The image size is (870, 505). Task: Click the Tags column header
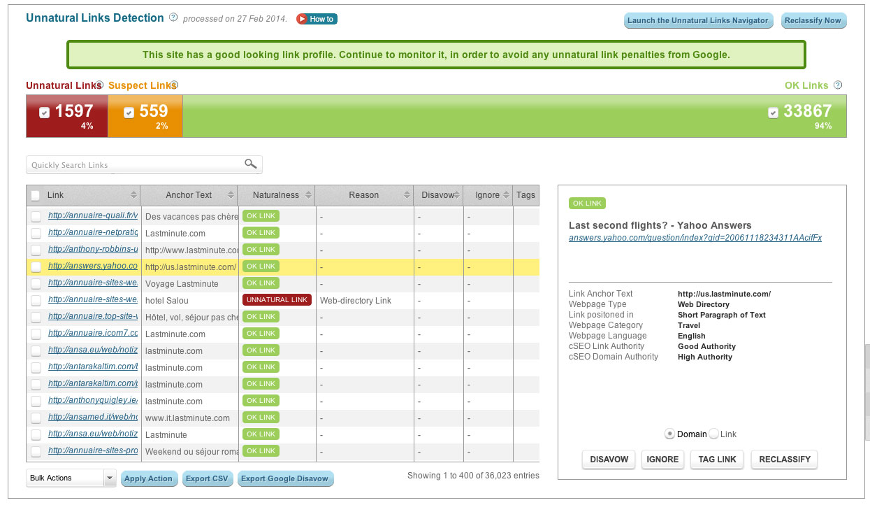pyautogui.click(x=525, y=195)
